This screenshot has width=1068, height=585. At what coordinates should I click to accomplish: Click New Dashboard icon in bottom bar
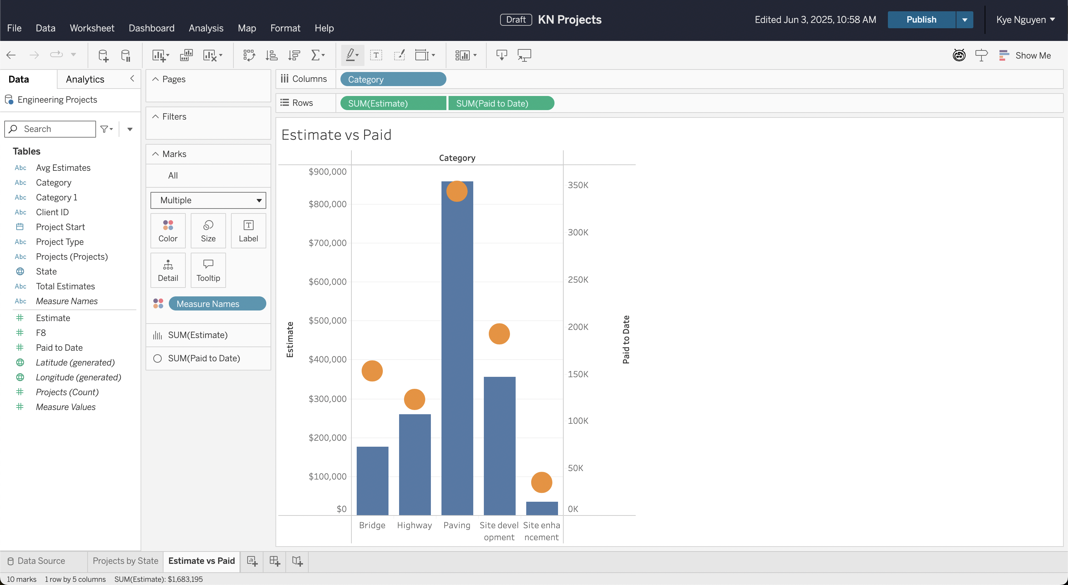pyautogui.click(x=275, y=561)
